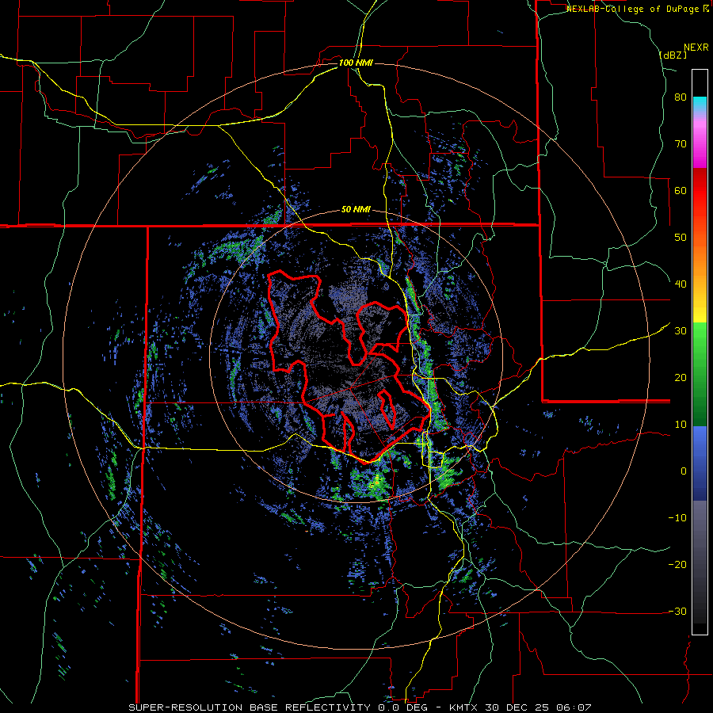Click the KMTX station identifier in the caption
This screenshot has height=713, width=713.
[x=465, y=707]
